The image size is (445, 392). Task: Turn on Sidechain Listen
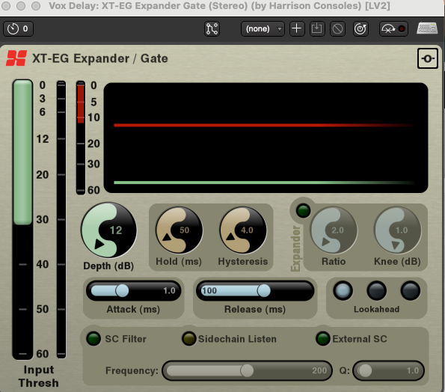[x=188, y=339]
